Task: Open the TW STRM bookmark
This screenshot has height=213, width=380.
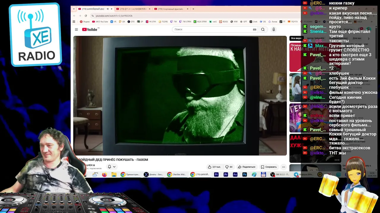Action: point(185,22)
